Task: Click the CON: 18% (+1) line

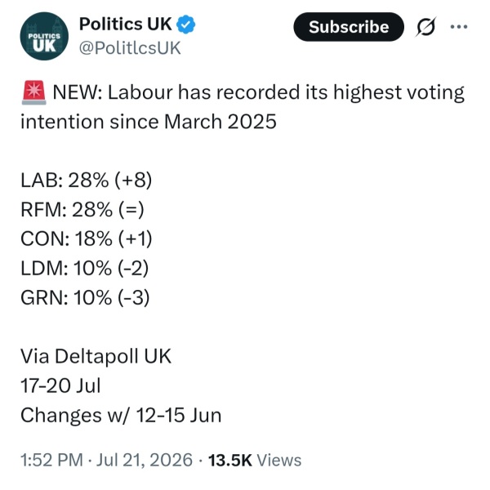Action: [x=87, y=238]
